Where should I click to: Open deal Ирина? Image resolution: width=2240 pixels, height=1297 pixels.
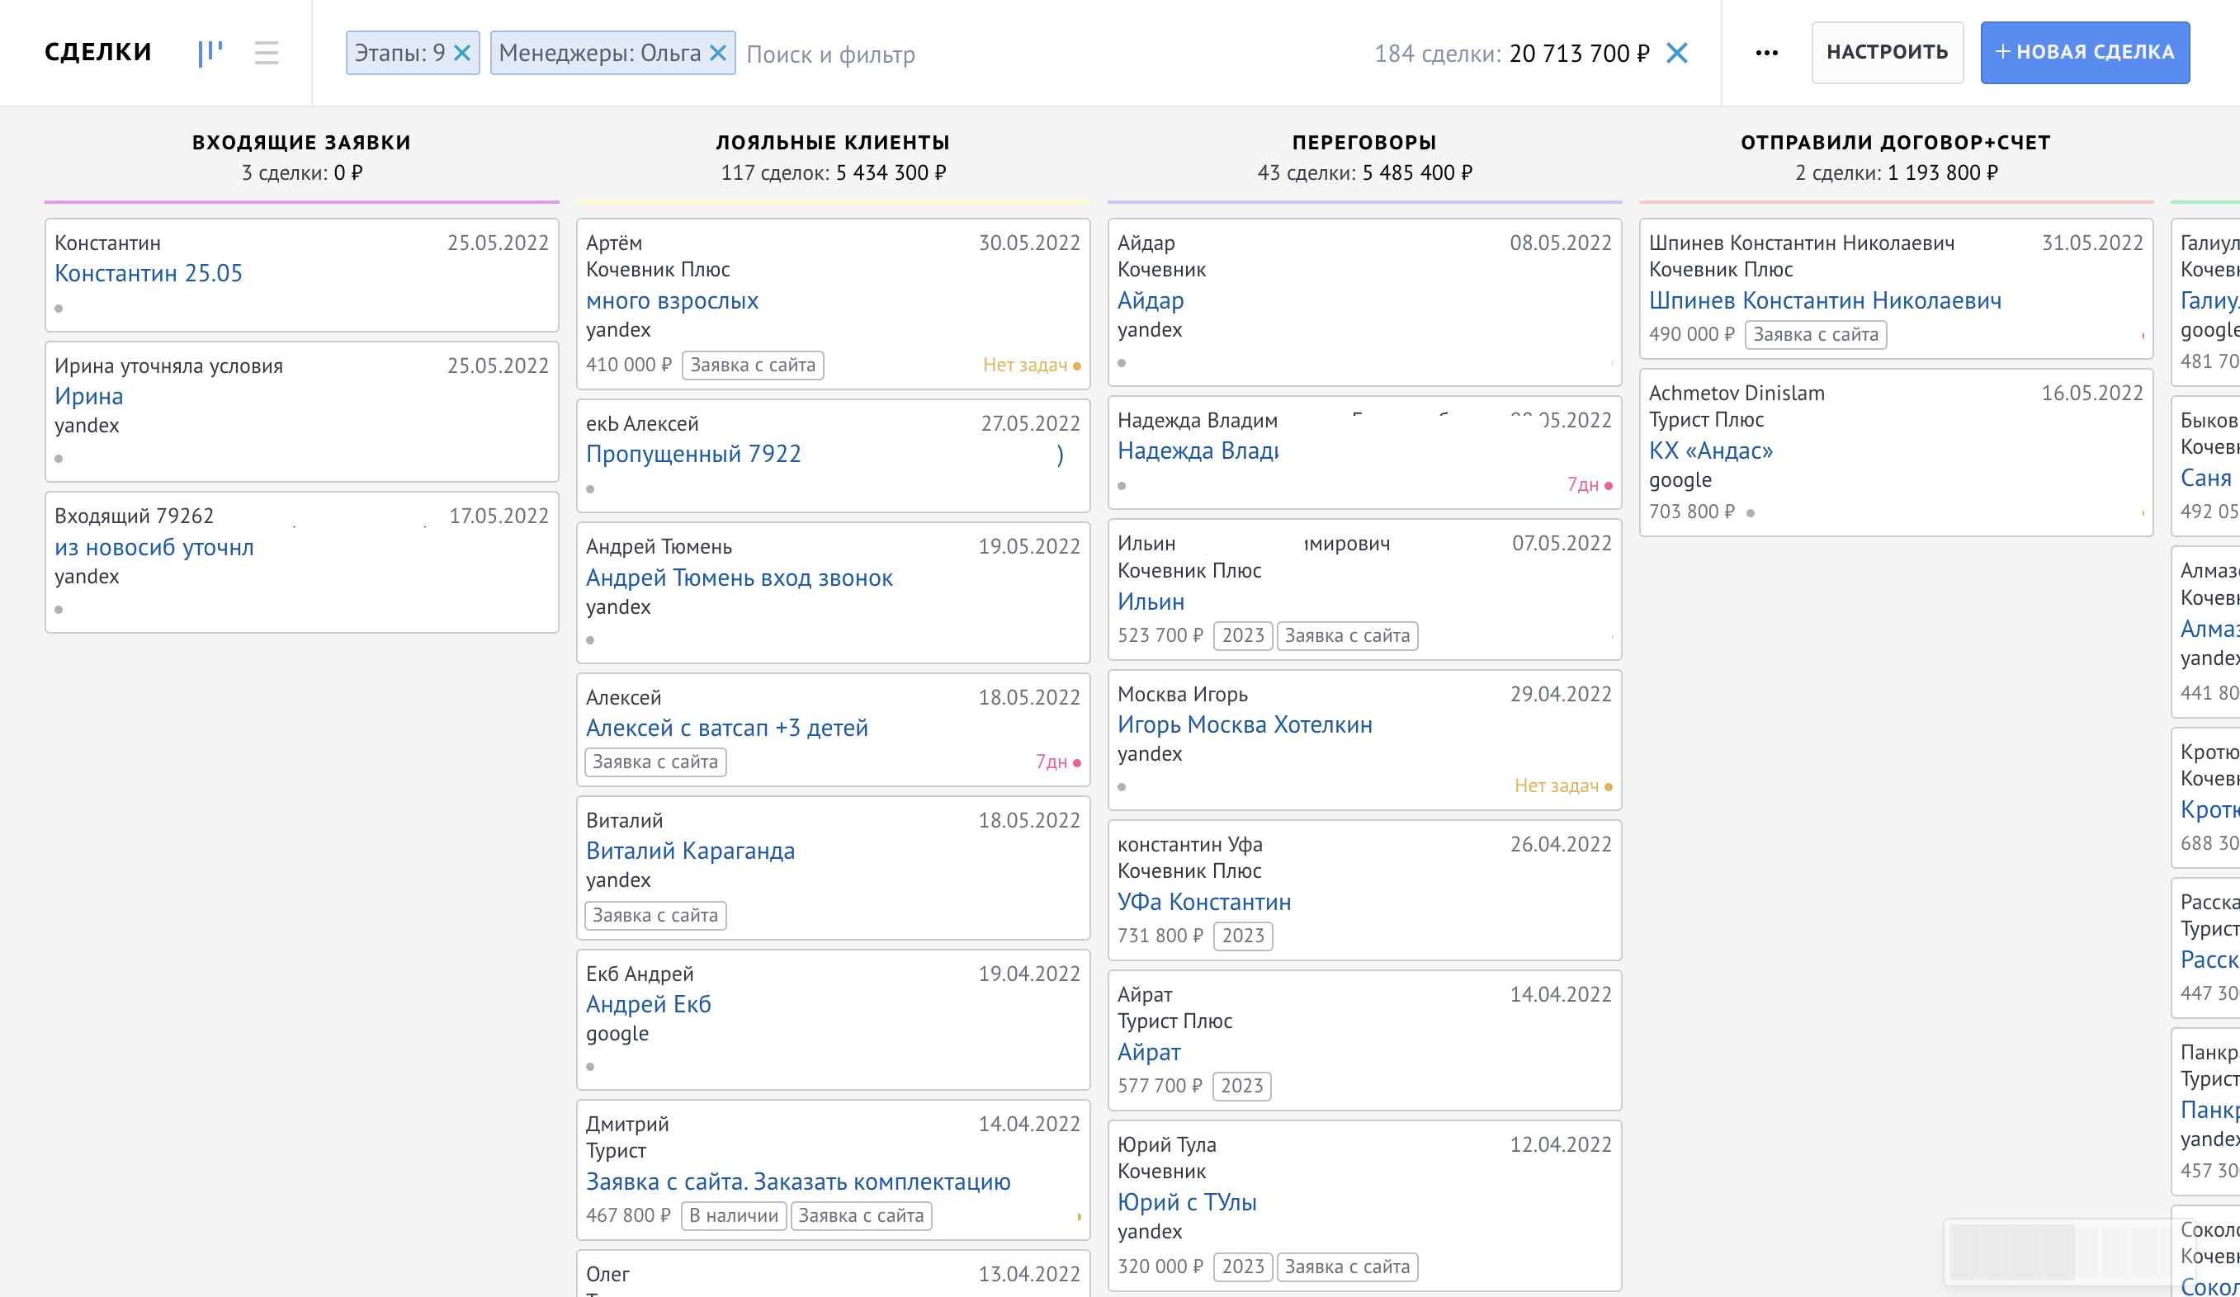point(89,396)
